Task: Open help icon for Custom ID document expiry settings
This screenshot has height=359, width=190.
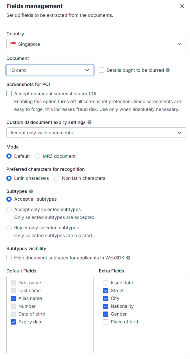Action: 89,122
